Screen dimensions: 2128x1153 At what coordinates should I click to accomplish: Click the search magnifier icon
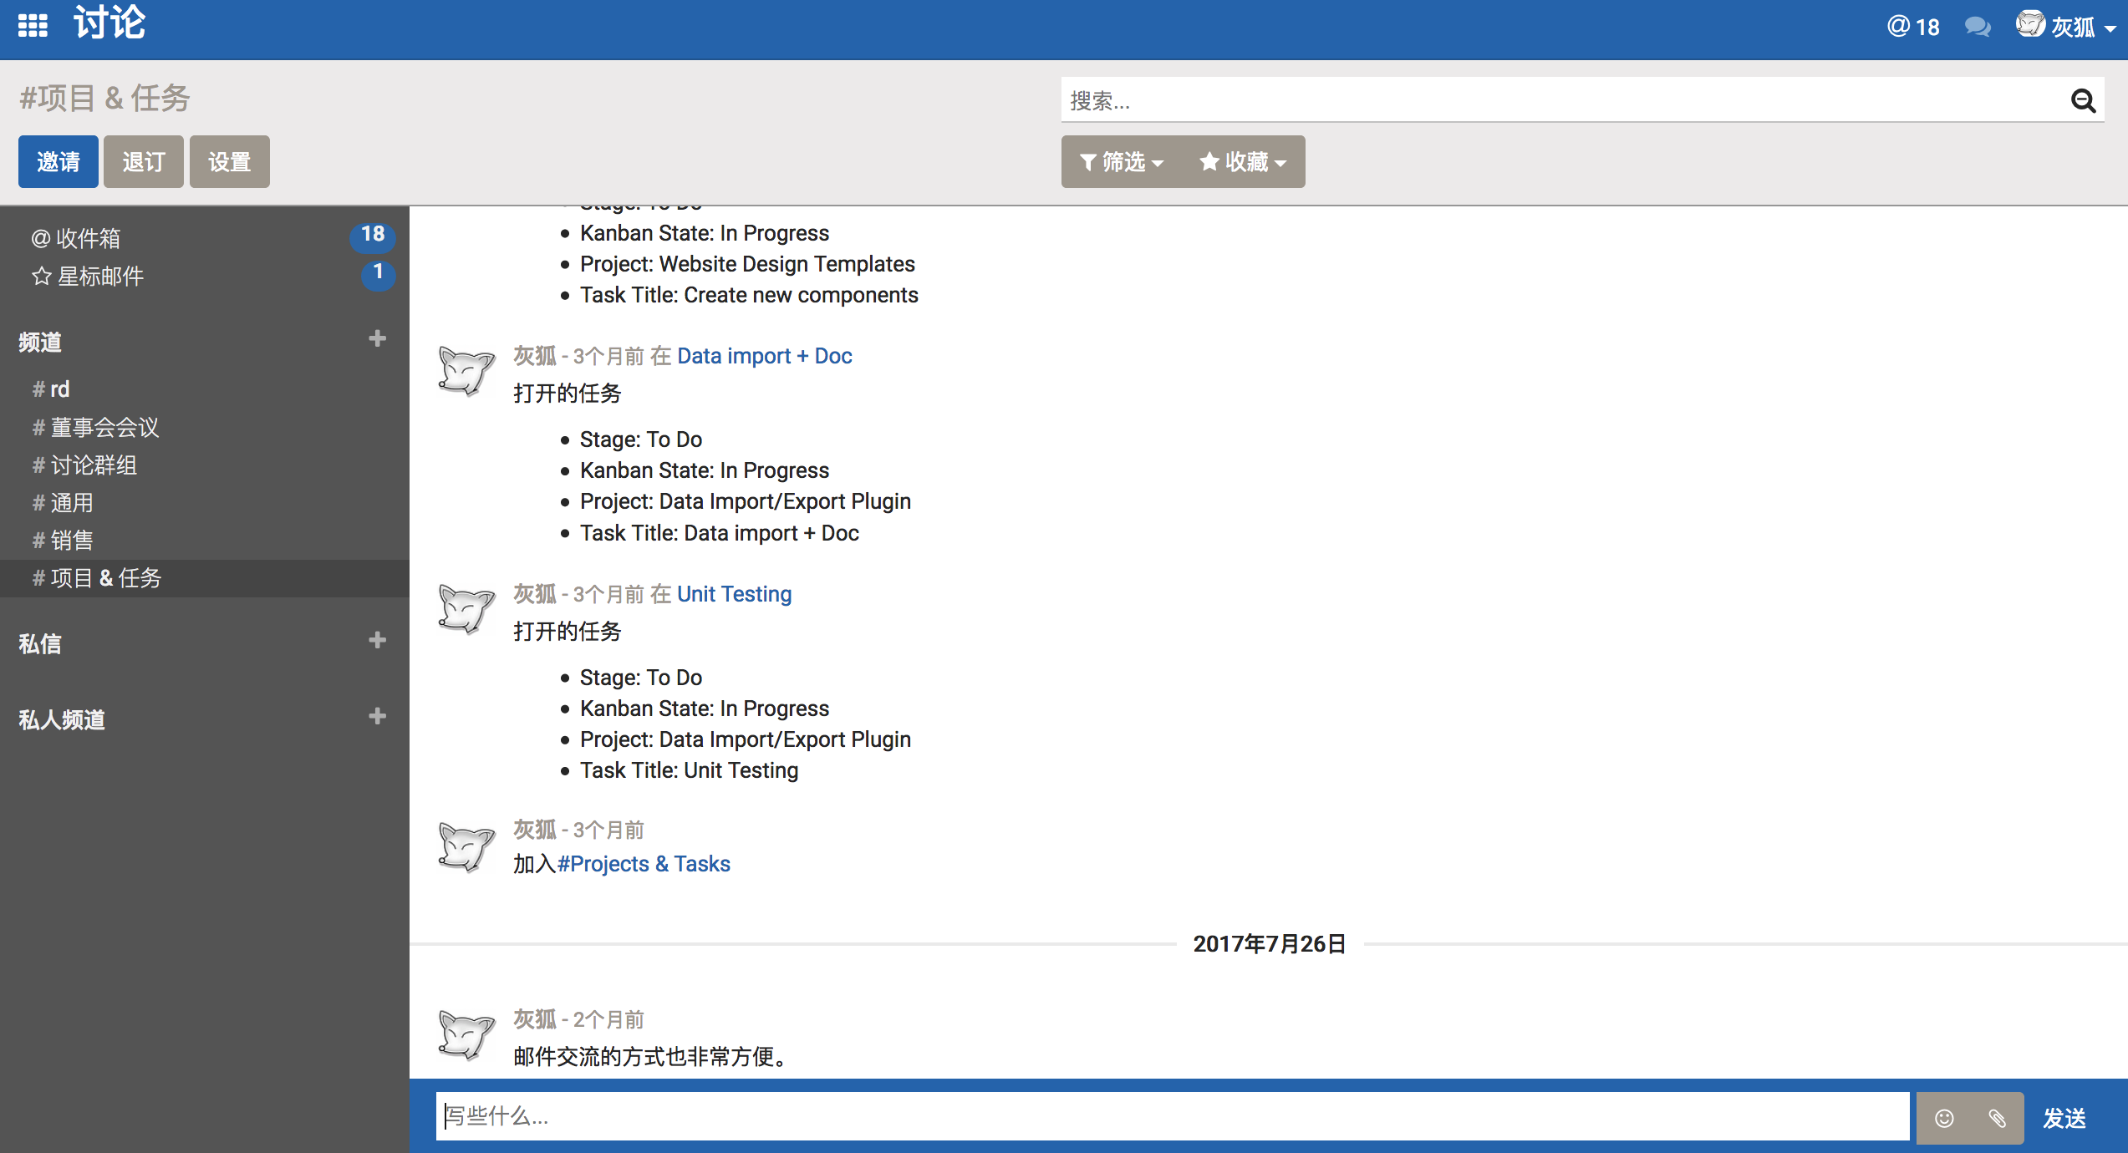click(x=2082, y=101)
